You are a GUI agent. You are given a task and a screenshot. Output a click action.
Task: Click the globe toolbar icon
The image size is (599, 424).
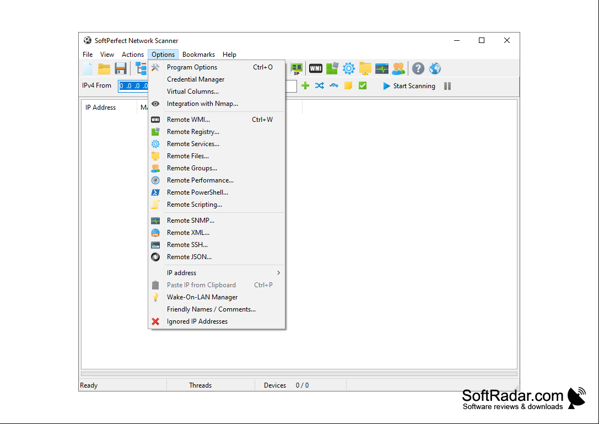pos(435,68)
